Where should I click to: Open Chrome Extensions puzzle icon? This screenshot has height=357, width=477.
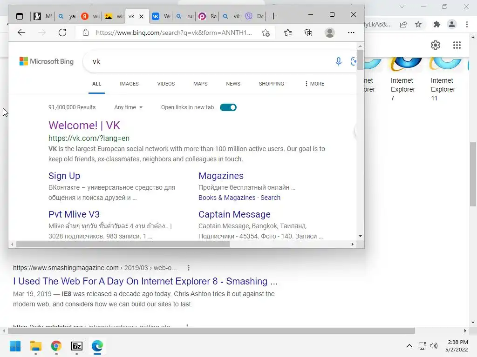437,24
